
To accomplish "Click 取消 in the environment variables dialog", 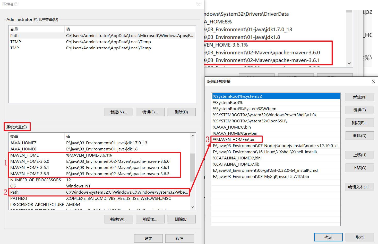I will (x=179, y=238).
